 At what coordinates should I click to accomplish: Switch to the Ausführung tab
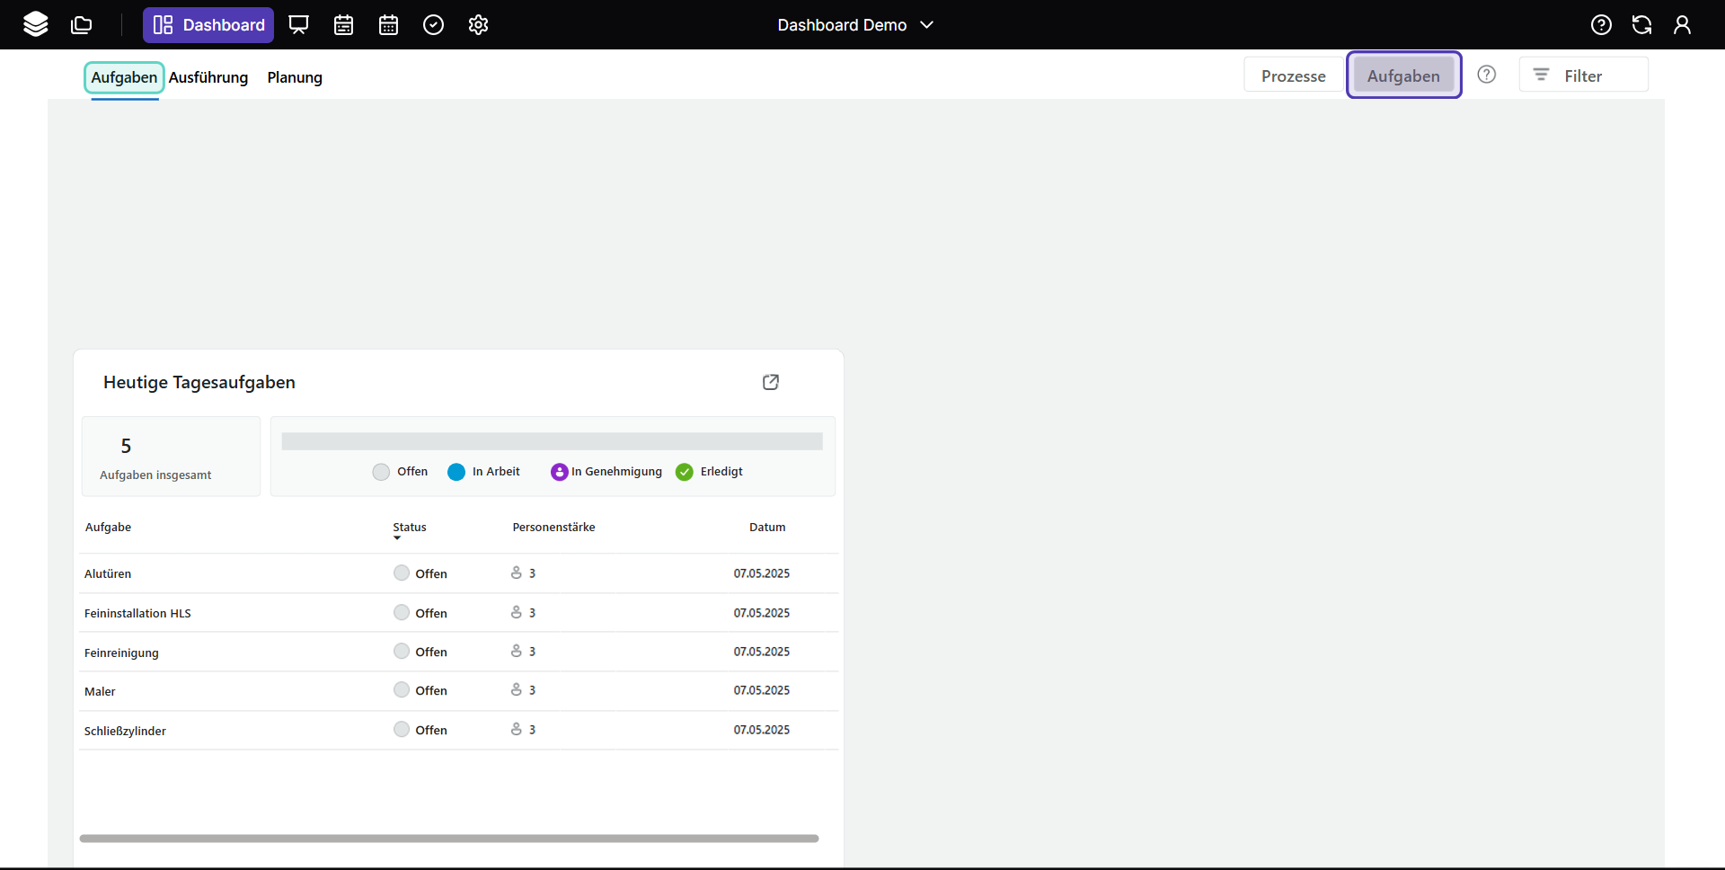208,77
